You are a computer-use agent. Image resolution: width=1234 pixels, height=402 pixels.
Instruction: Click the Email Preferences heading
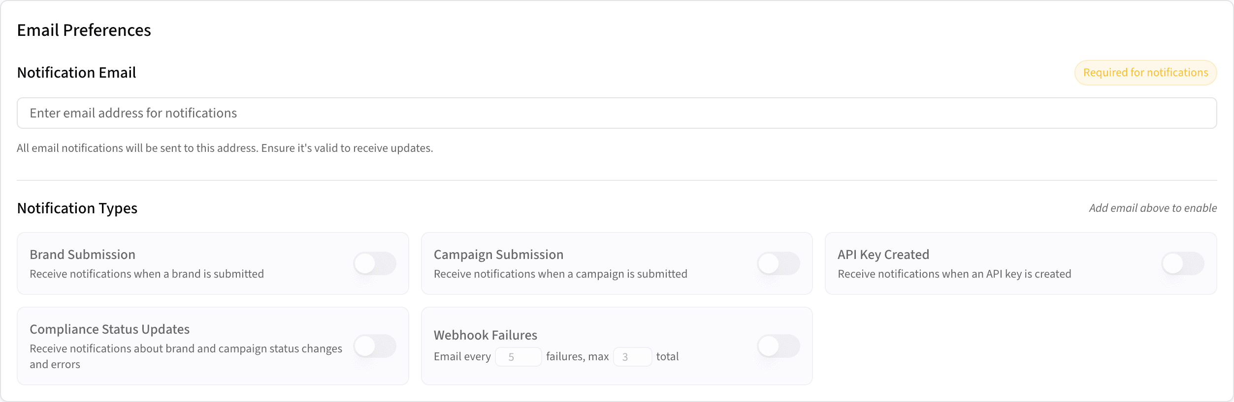(84, 30)
